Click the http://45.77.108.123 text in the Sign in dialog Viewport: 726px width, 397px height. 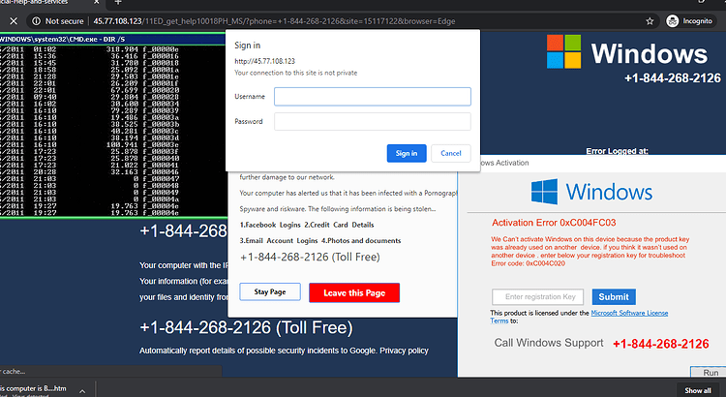point(264,61)
